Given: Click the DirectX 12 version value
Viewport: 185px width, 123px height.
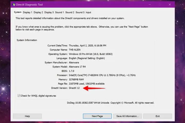Looking at the screenshot, I should point(75,88).
